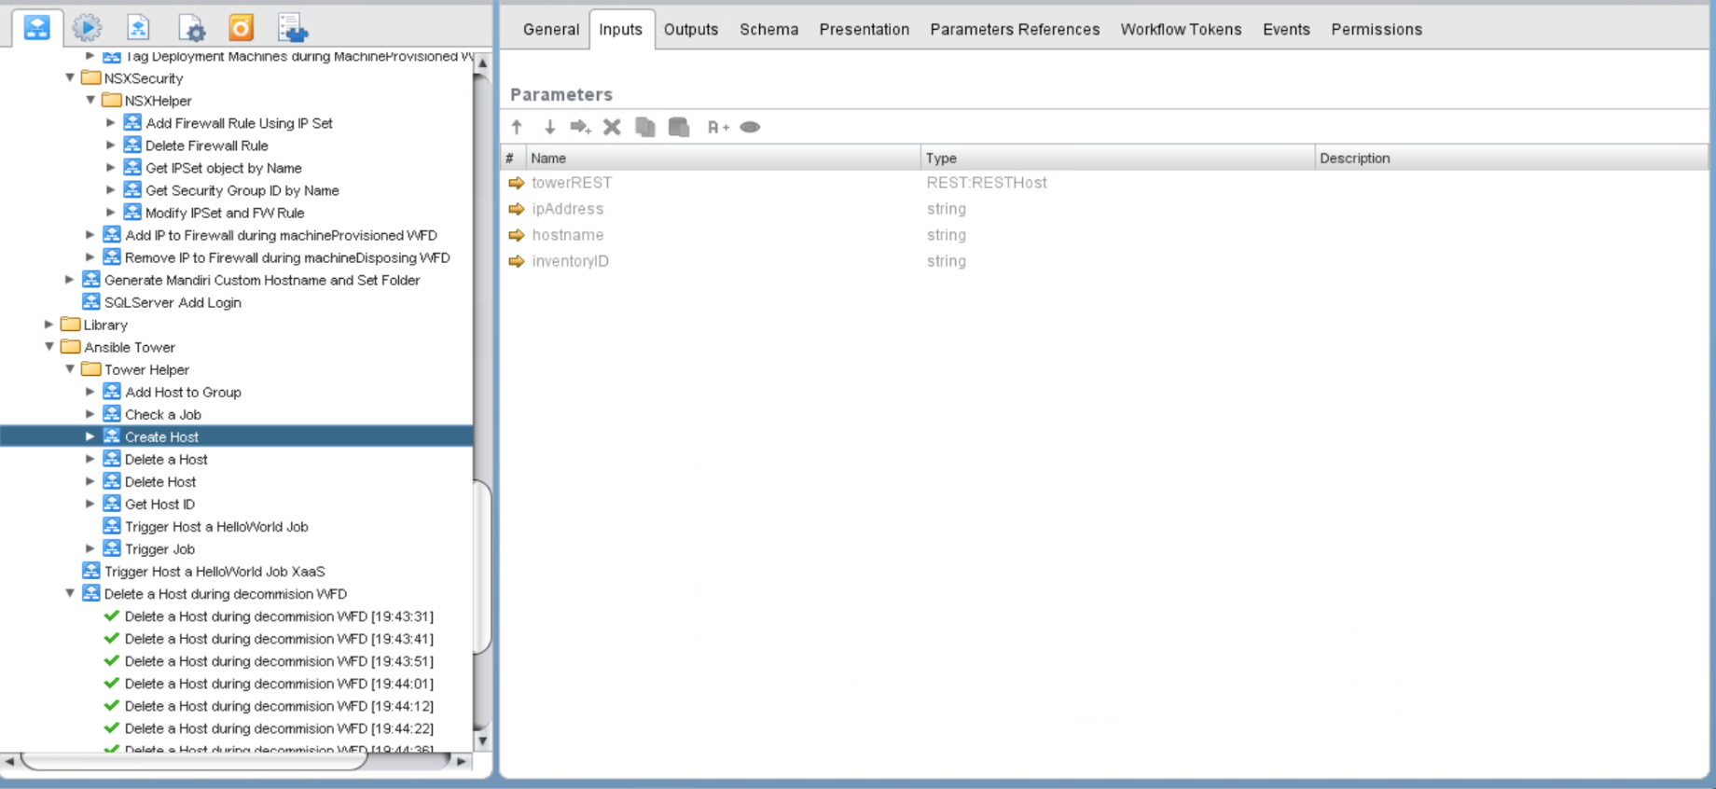The image size is (1716, 789).
Task: Collapse Delete a Host during decommission WFD
Action: click(x=70, y=593)
